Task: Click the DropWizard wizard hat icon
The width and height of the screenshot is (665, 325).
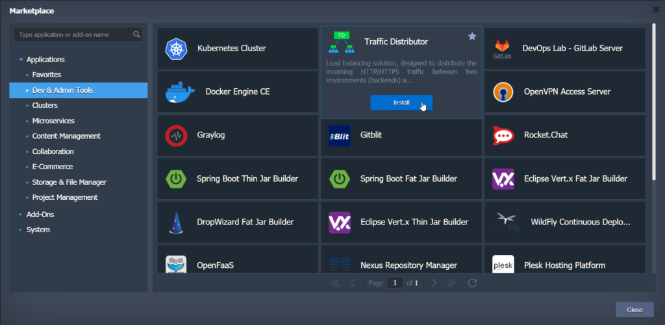Action: [x=176, y=223]
